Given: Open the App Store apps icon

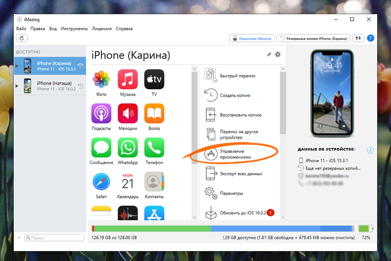Looking at the screenshot, I should point(154,213).
